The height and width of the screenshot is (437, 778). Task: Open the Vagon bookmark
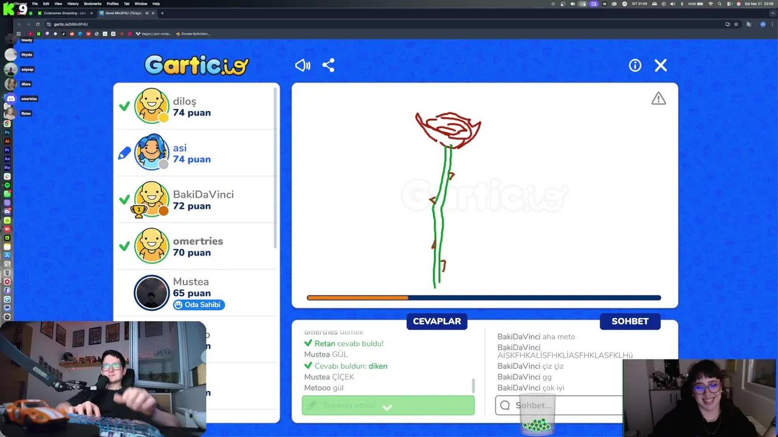point(153,34)
